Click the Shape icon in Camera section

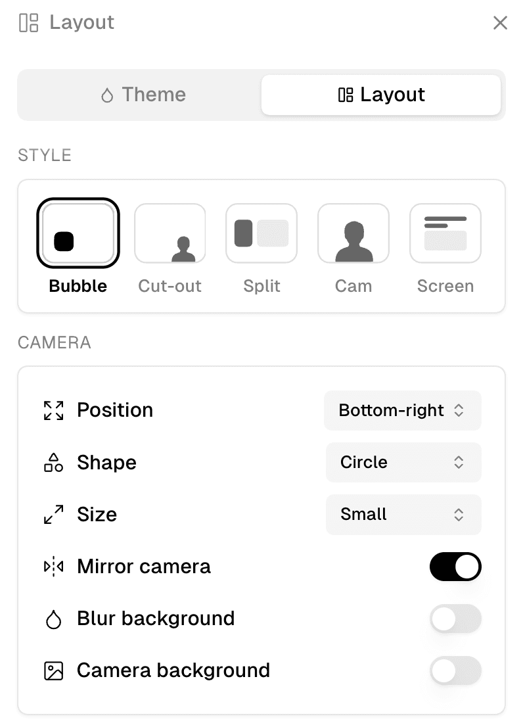pos(53,462)
